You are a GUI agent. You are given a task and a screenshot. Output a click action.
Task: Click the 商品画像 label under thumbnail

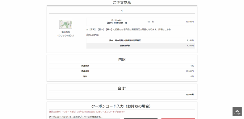point(66,32)
